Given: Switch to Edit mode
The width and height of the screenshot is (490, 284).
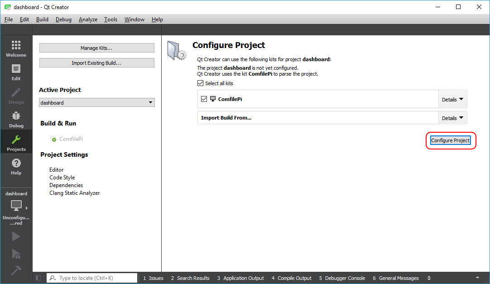Looking at the screenshot, I should pos(16,72).
